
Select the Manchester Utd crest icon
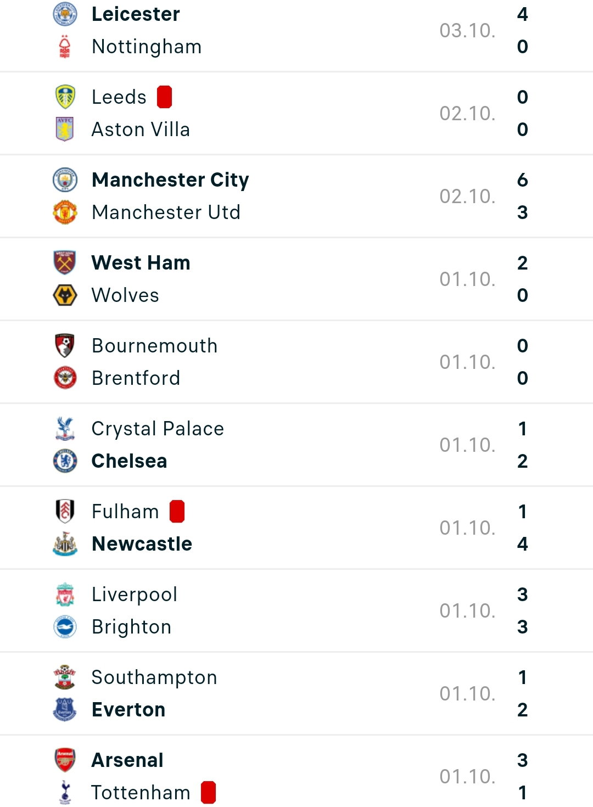(65, 212)
